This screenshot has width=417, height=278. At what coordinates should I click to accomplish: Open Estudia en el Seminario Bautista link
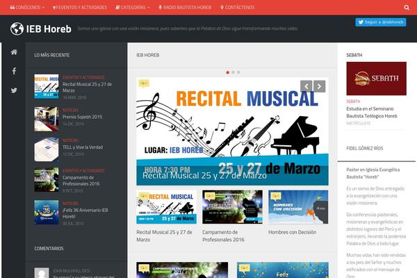coord(372,113)
